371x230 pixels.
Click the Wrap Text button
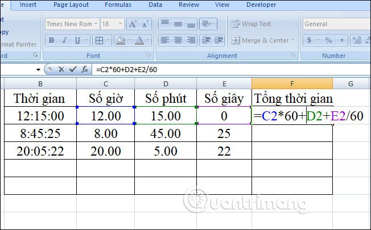pyautogui.click(x=251, y=24)
